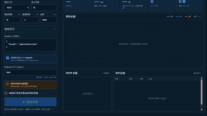
Task: Click the event log scrollbar thumb
Action: pyautogui.click(x=201, y=92)
